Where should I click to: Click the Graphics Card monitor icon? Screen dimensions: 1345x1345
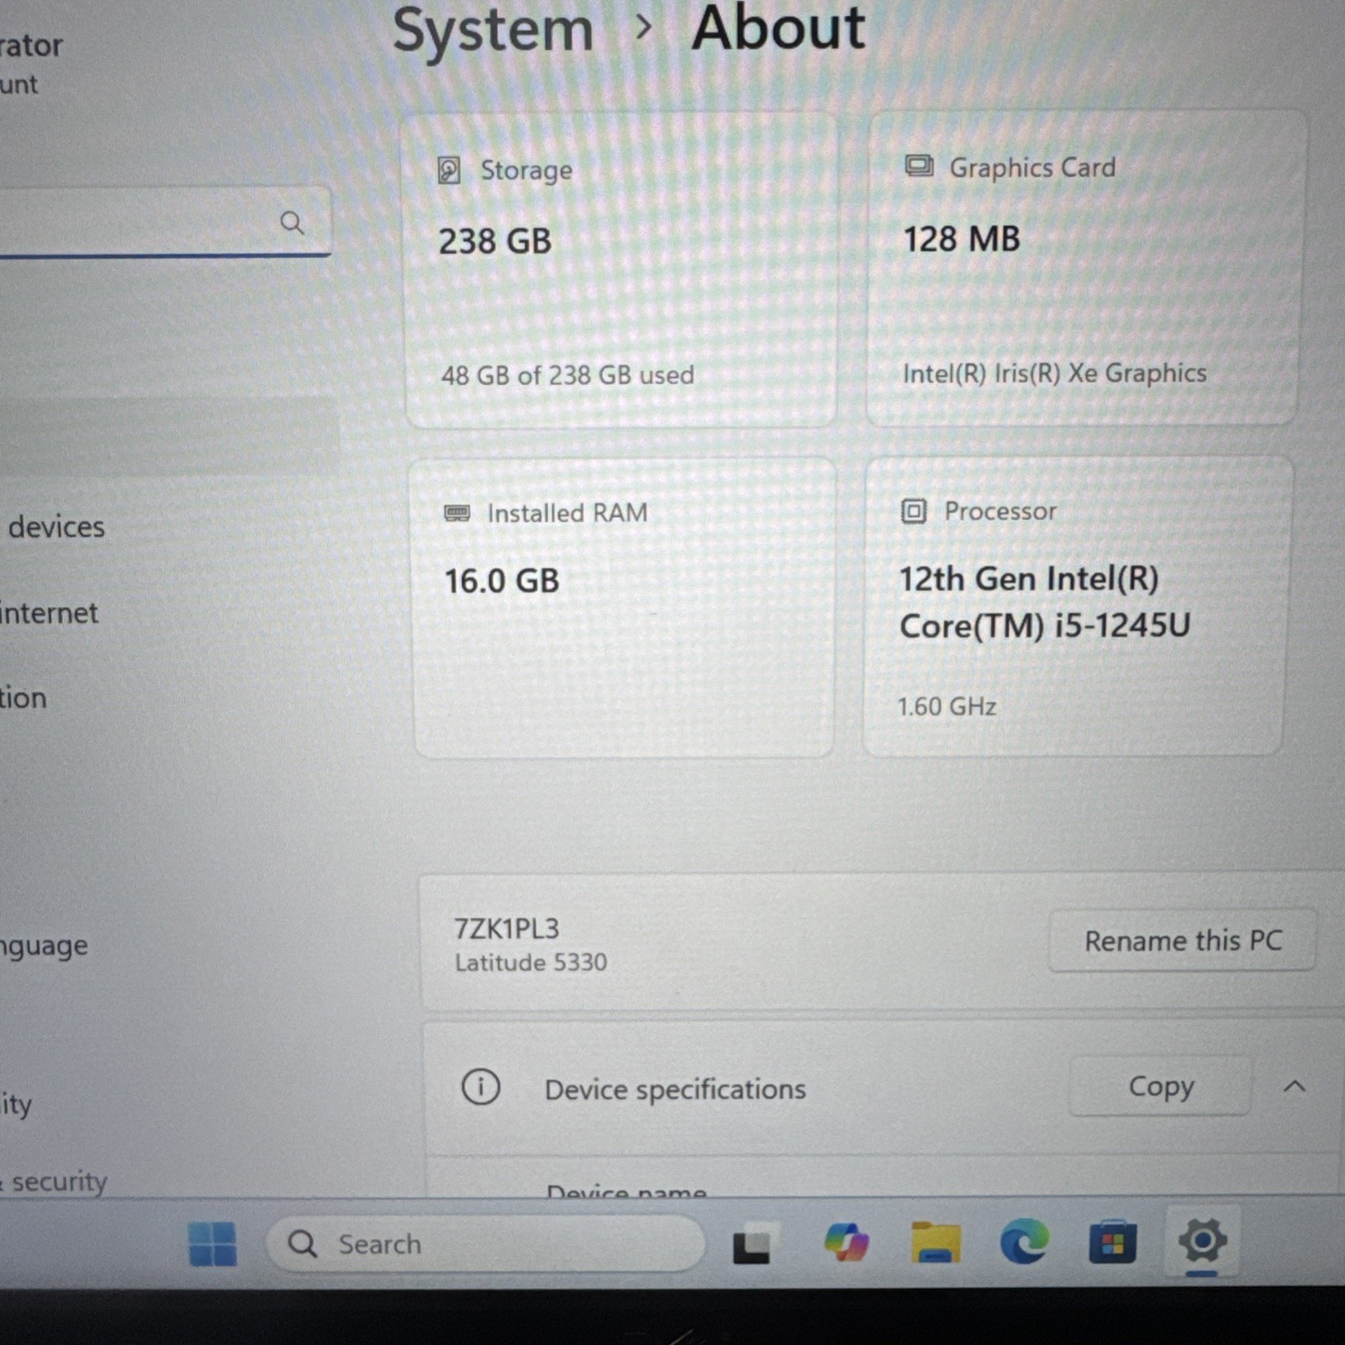[x=918, y=166]
